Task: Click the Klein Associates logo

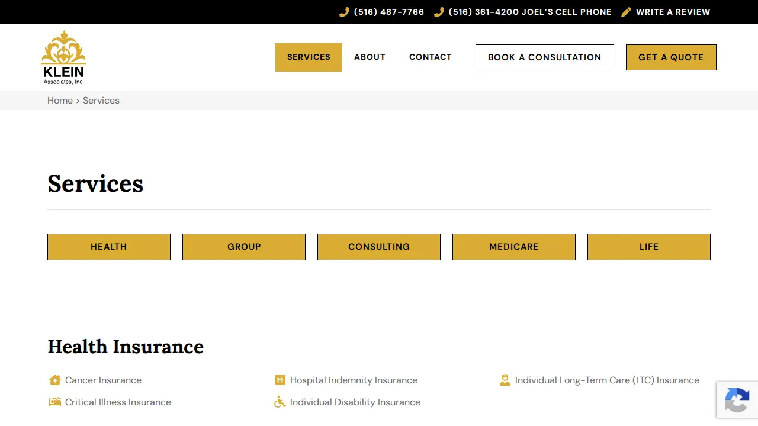Action: pyautogui.click(x=63, y=57)
